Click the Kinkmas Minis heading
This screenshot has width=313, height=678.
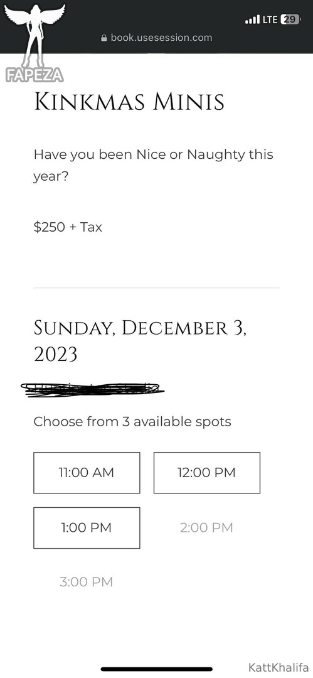[x=129, y=102]
